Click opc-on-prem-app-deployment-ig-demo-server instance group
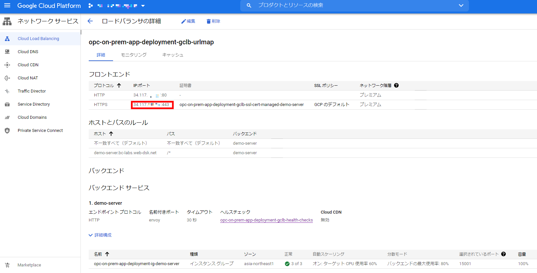The height and width of the screenshot is (273, 537). tap(137, 264)
